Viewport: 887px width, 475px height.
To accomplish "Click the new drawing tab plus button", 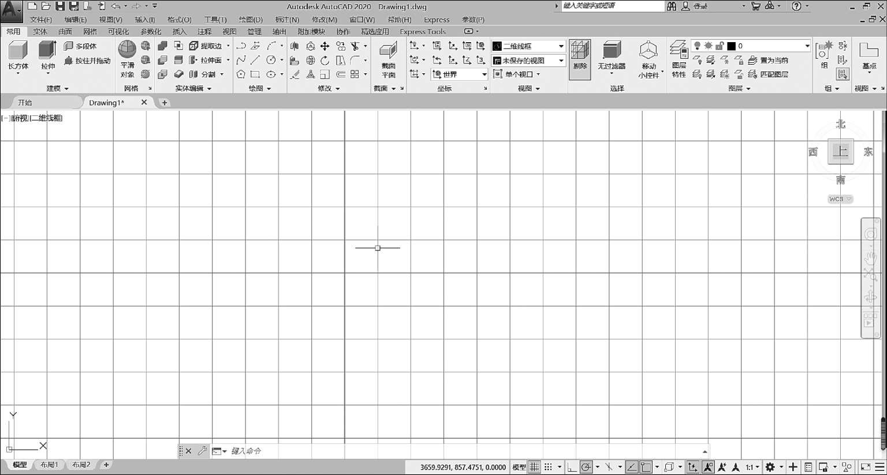I will [165, 103].
